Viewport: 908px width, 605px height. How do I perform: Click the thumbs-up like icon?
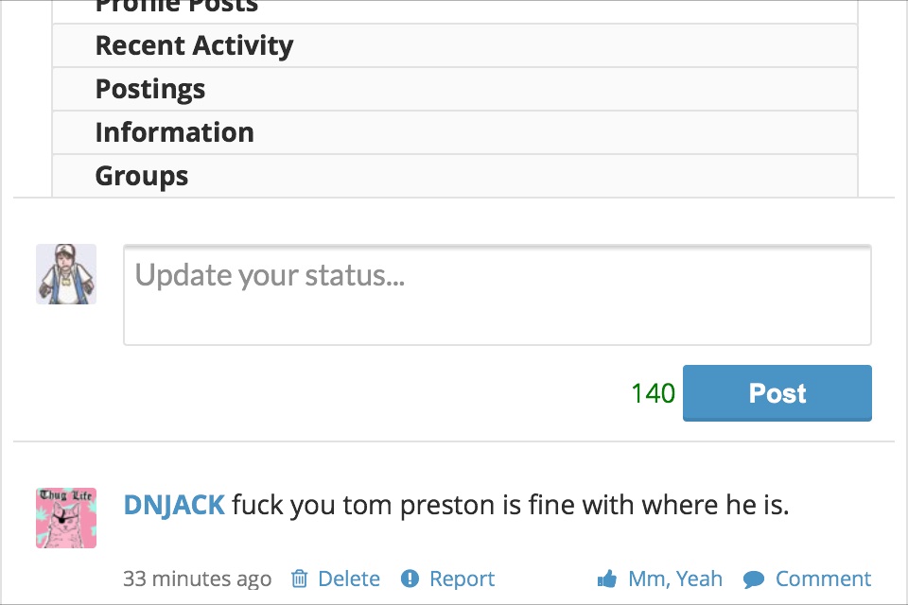tap(607, 579)
